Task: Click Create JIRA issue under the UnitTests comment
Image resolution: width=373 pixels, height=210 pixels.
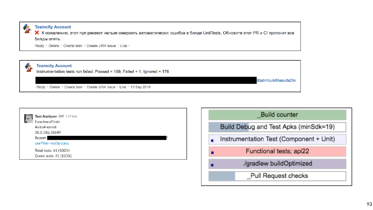Action: 101,46
